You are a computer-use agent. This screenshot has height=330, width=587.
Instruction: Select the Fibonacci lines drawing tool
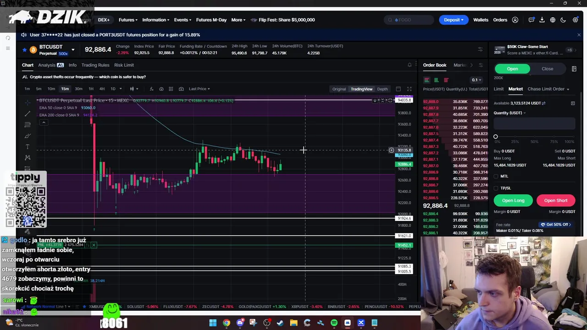point(28,125)
